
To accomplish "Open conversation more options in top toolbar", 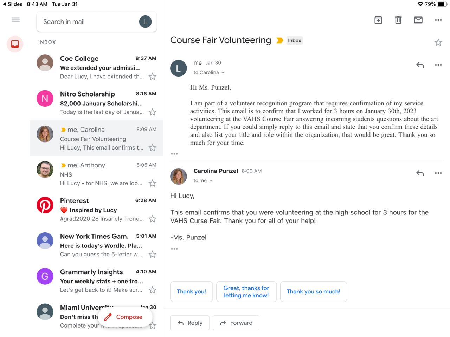I will 438,20.
